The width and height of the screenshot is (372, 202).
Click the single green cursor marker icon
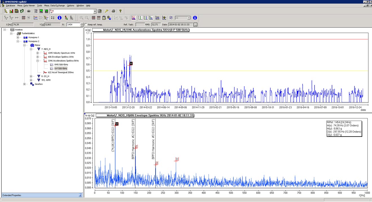(x=140, y=18)
